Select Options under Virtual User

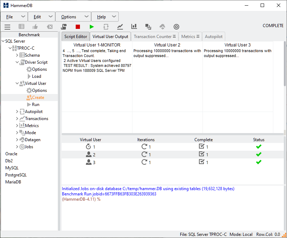[39, 90]
